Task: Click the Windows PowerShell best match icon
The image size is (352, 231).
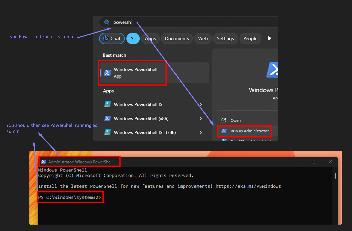Action: pos(108,73)
